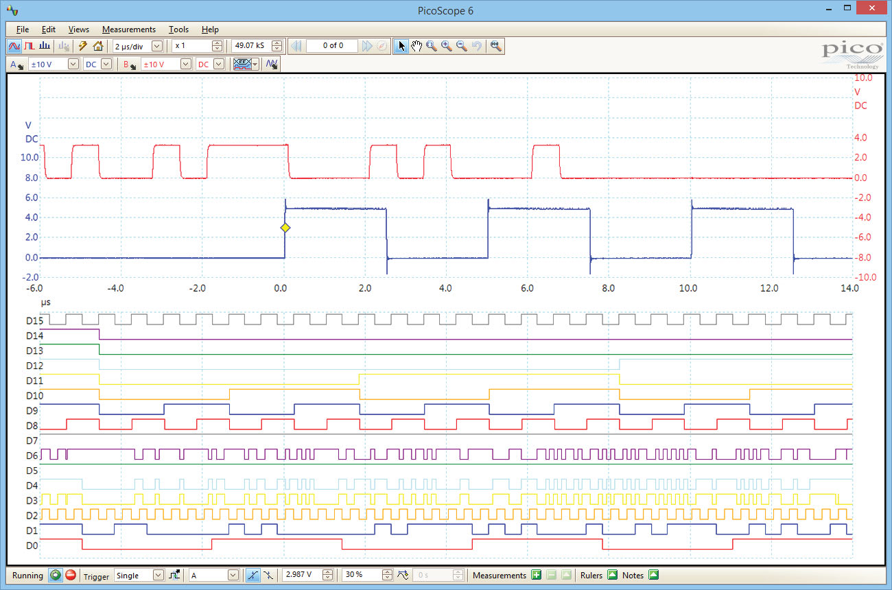Click Zoom to full view (100%)

point(495,46)
